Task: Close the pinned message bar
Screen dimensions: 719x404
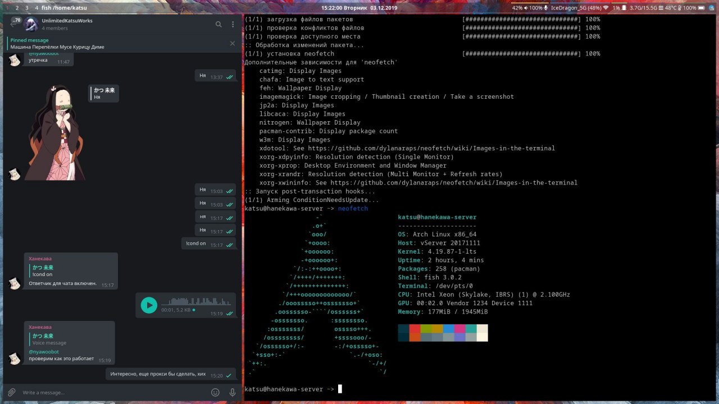Action: click(x=233, y=43)
